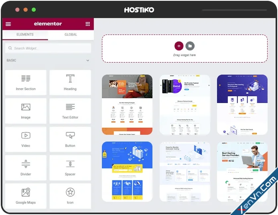
Task: Click the BASIC category label
Action: pos(11,61)
